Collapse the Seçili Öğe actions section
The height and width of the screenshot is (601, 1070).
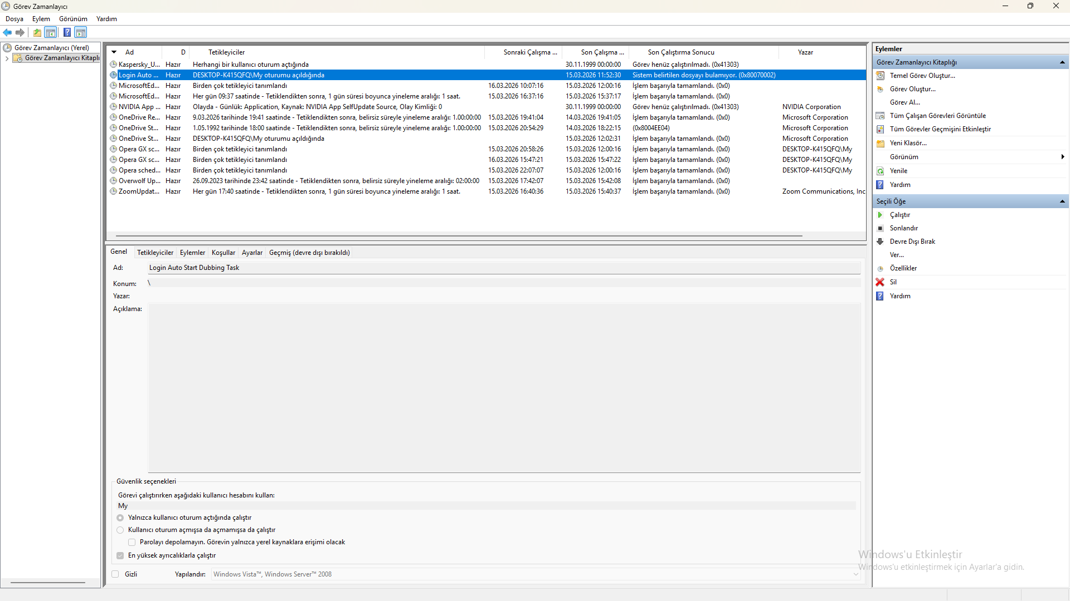point(1062,201)
